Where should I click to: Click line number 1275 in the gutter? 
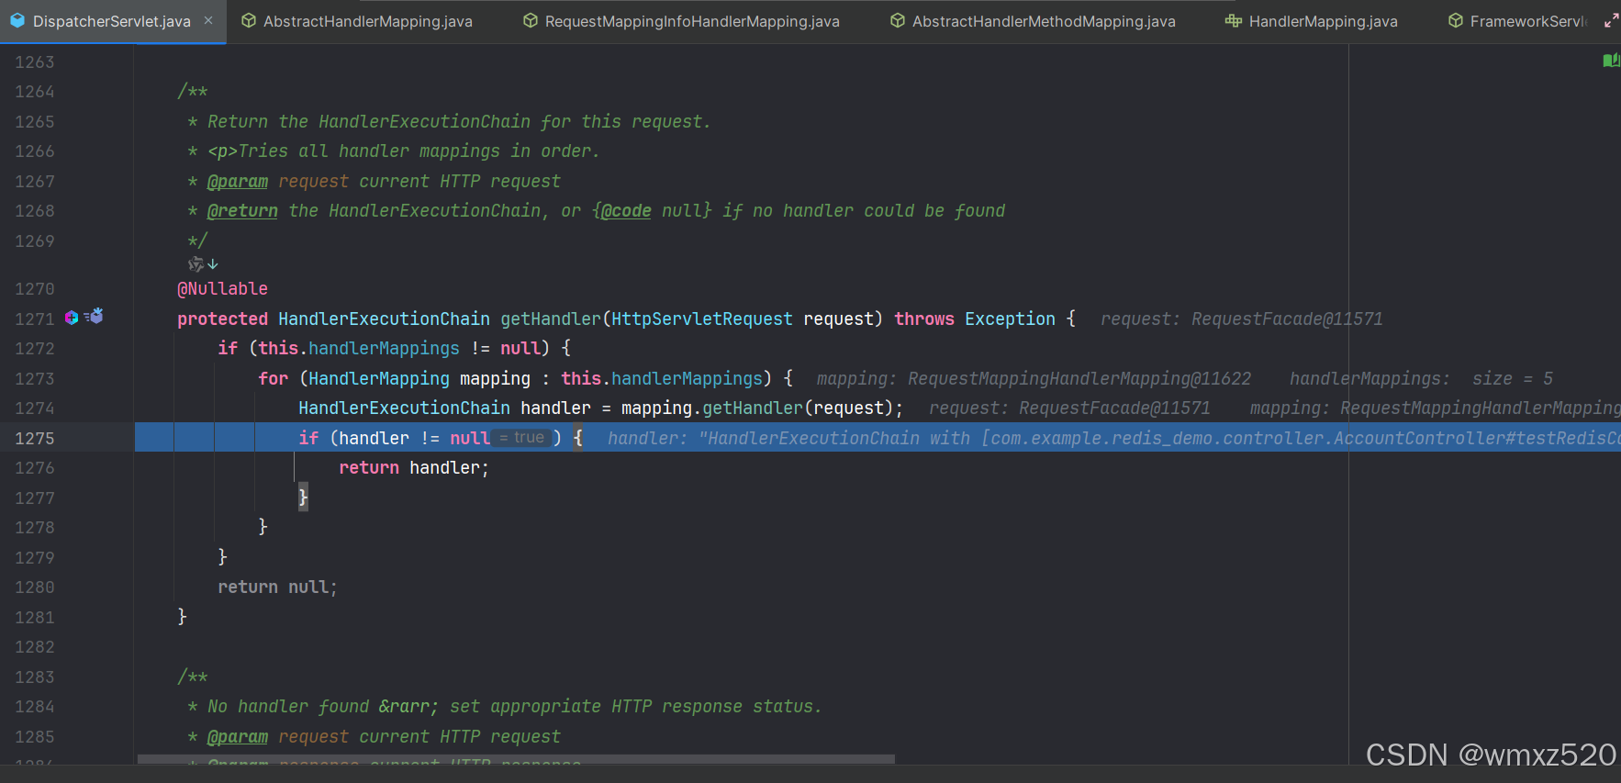click(34, 439)
